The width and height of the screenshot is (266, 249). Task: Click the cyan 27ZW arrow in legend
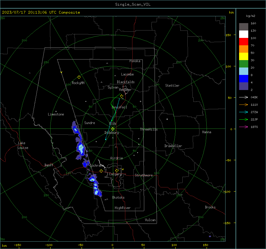click(244, 112)
